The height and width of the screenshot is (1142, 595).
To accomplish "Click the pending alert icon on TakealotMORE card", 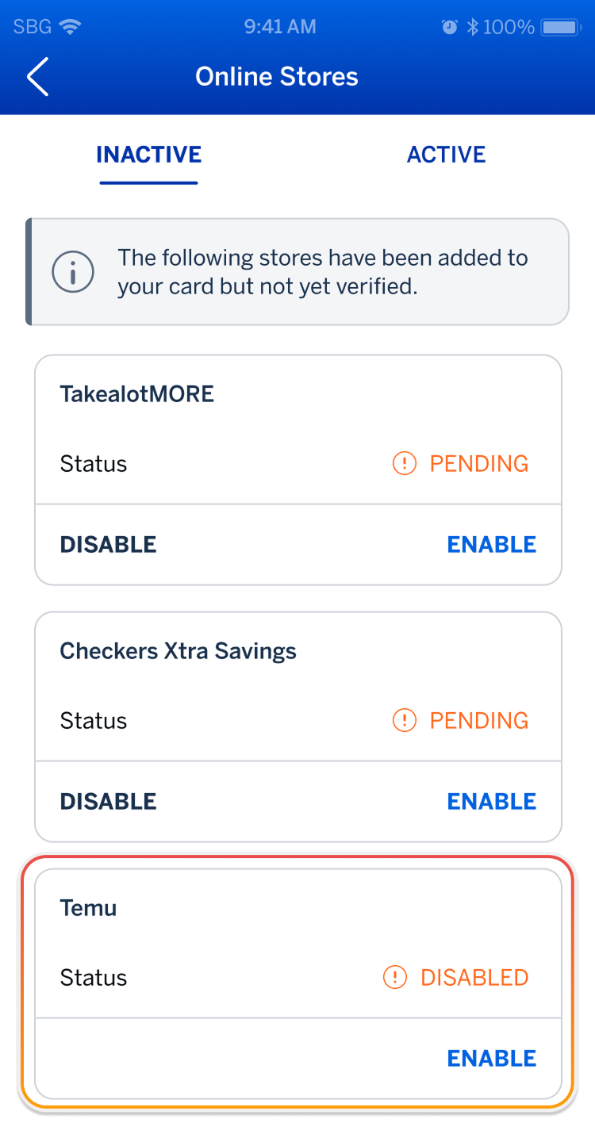I will pos(404,463).
